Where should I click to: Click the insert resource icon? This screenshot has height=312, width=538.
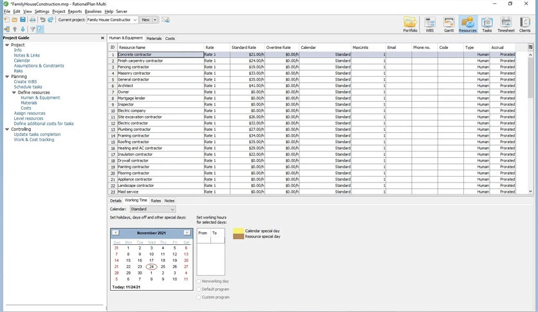point(6,29)
